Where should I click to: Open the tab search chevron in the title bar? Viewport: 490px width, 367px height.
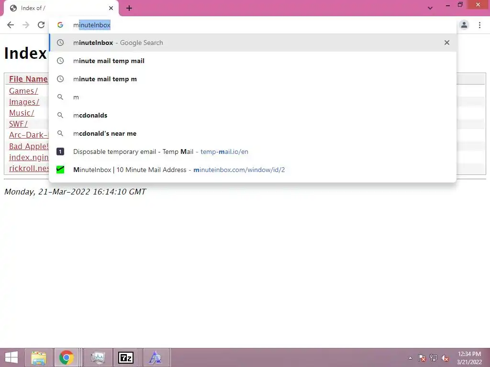pos(430,8)
